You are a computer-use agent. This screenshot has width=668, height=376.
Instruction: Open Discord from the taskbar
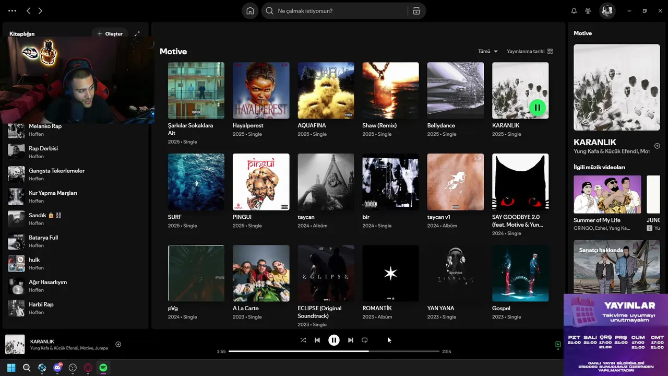point(57,368)
